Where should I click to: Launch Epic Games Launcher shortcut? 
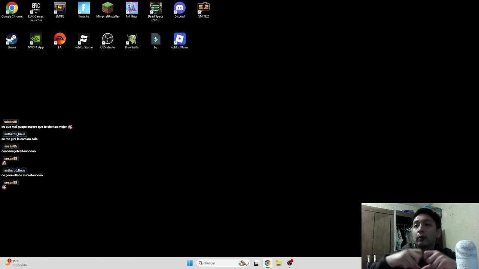tap(36, 12)
